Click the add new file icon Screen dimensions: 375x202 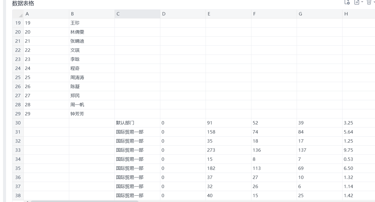[347, 2]
